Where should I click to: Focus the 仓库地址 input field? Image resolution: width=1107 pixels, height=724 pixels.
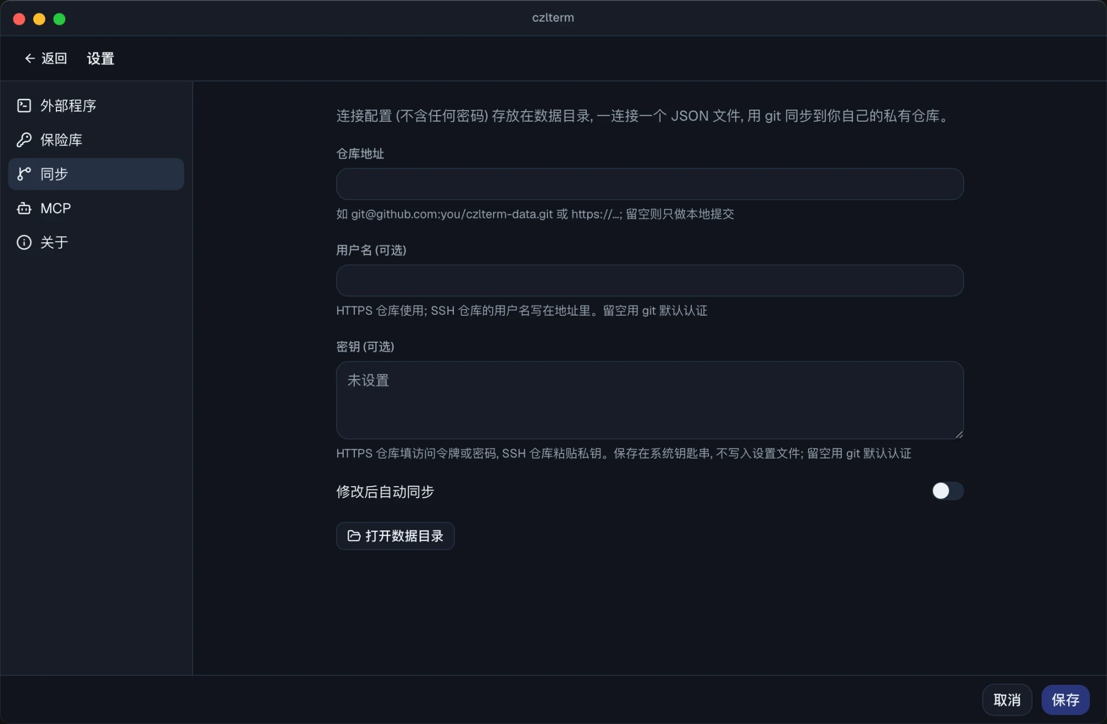coord(650,184)
